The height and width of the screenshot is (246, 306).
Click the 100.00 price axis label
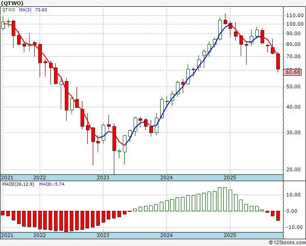point(295,24)
